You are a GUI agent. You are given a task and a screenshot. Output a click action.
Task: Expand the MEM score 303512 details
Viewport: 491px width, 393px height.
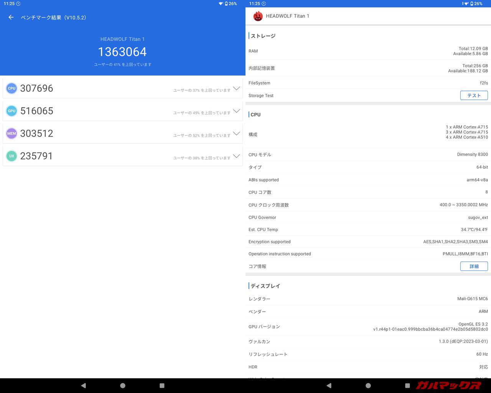click(x=236, y=134)
